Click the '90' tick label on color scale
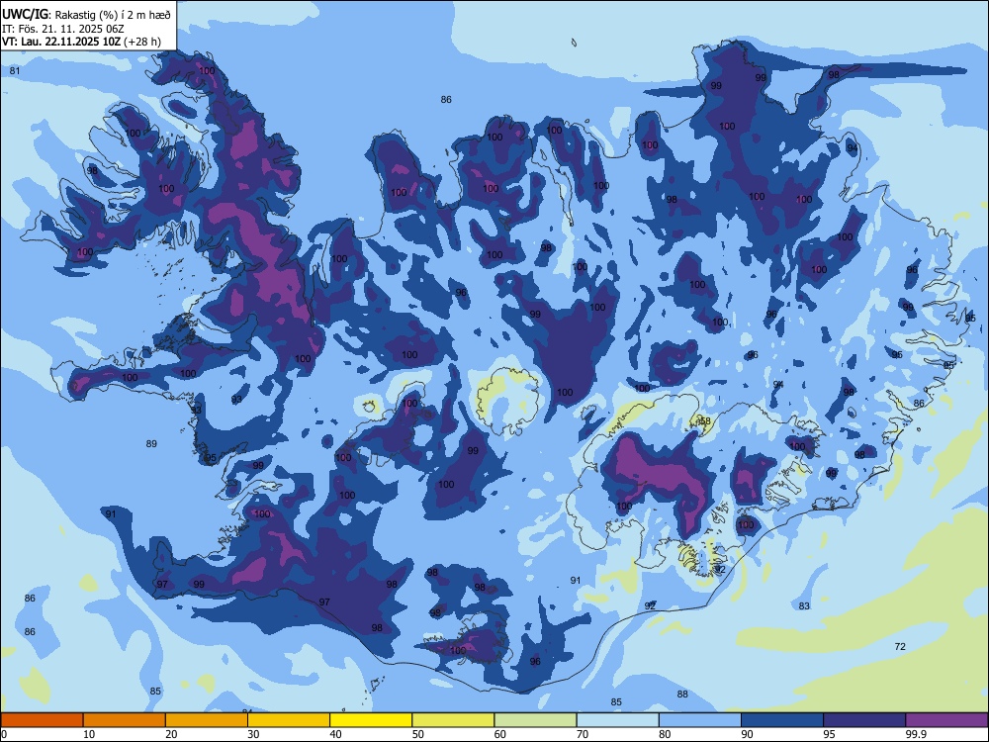 point(747,734)
